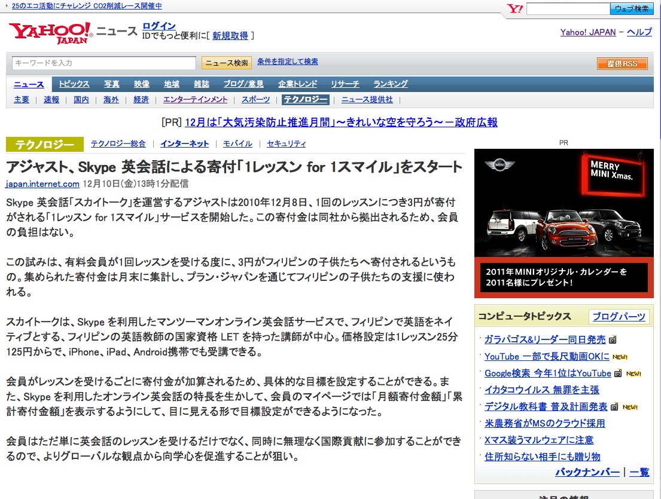
Task: Open the 企業トレンド tab
Action: [297, 84]
